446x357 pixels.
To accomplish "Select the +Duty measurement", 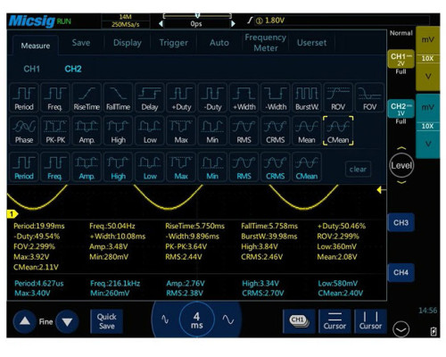I will pos(181,98).
